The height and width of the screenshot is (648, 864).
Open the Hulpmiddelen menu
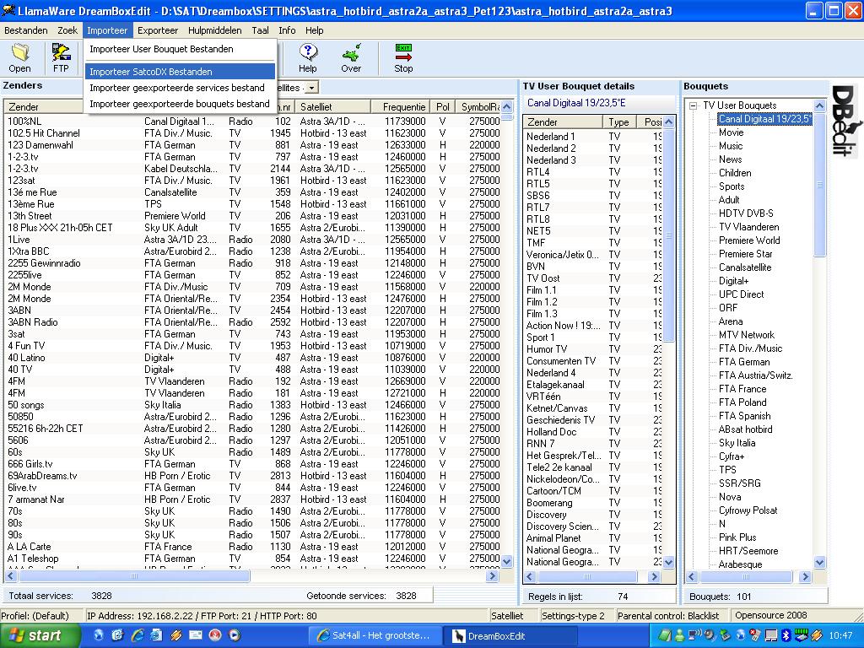pyautogui.click(x=215, y=30)
